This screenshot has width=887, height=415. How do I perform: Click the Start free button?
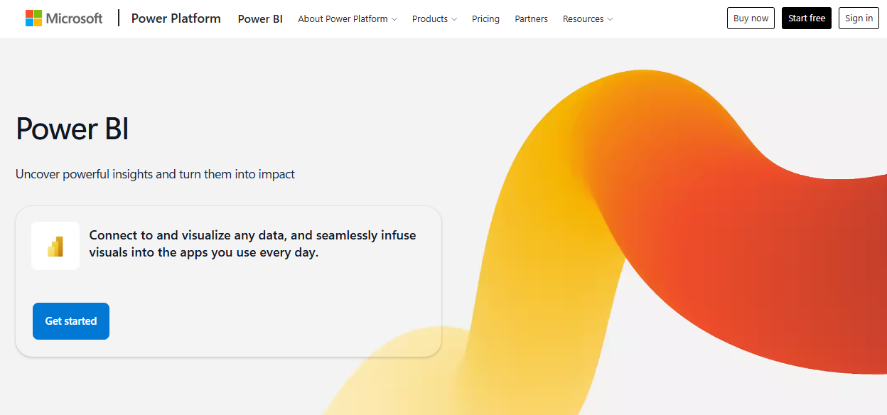coord(807,18)
